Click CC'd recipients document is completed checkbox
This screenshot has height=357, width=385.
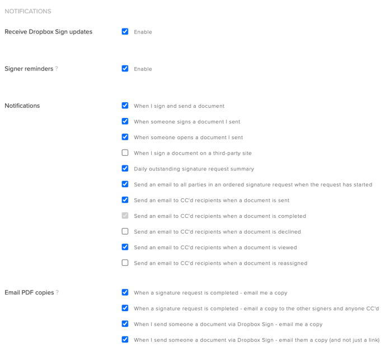tap(125, 216)
